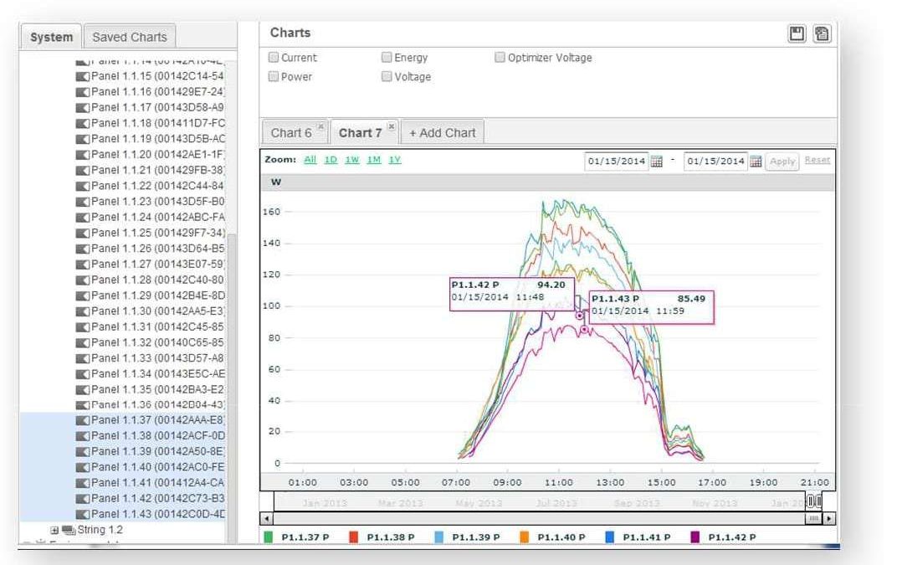Click the P1.1.42 data point marker

(x=580, y=316)
